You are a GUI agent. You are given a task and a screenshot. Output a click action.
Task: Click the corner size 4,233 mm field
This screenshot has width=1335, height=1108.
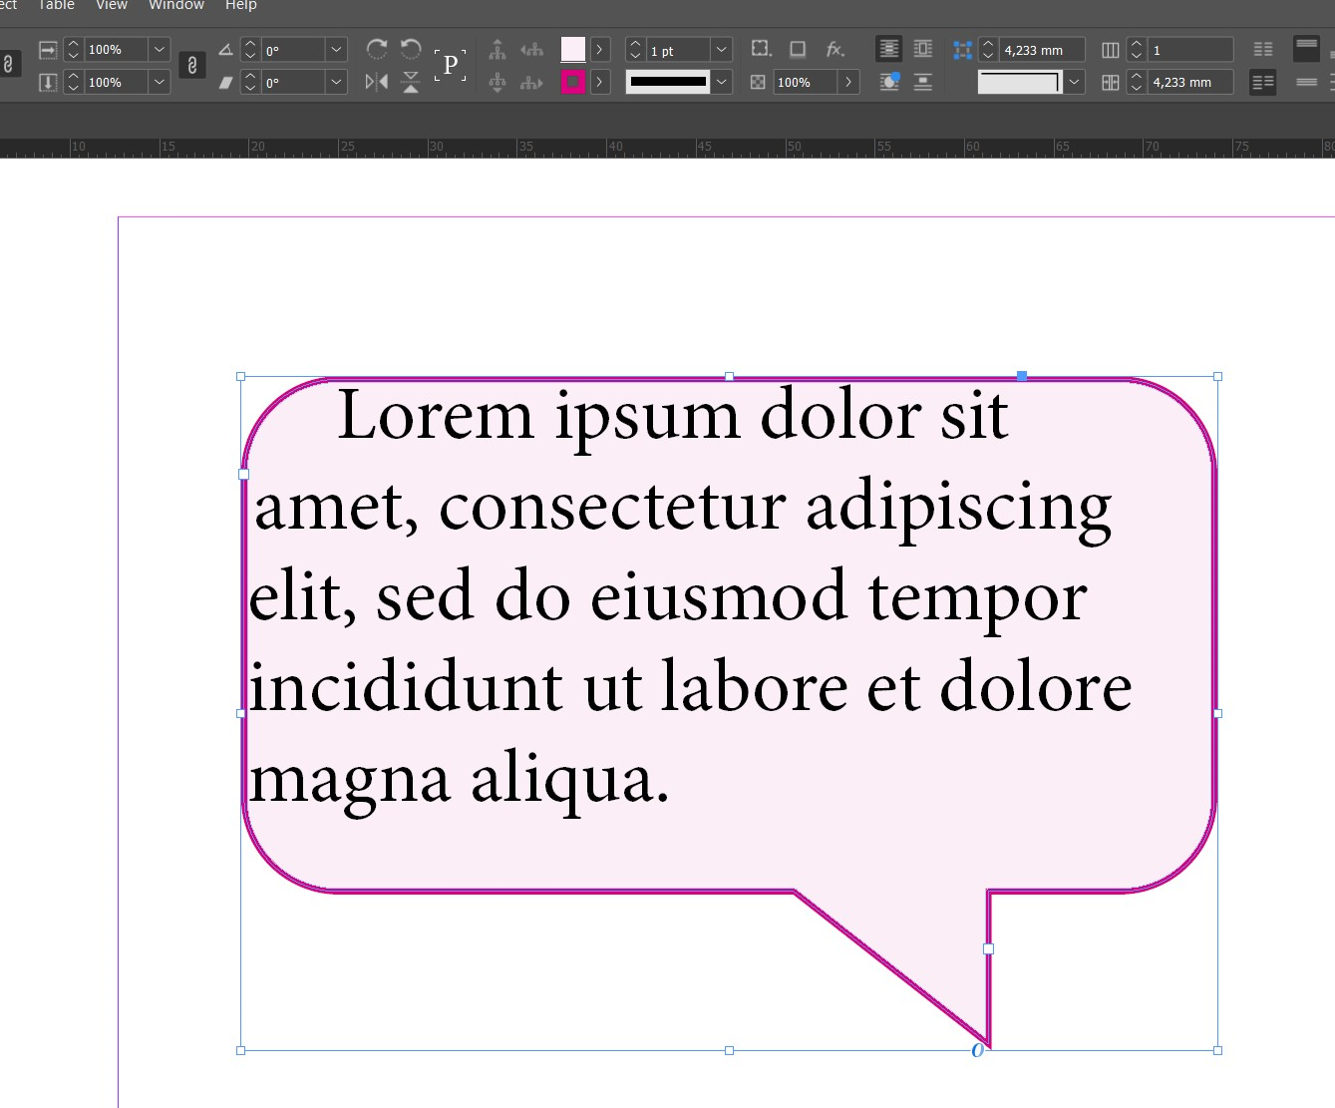[1043, 50]
